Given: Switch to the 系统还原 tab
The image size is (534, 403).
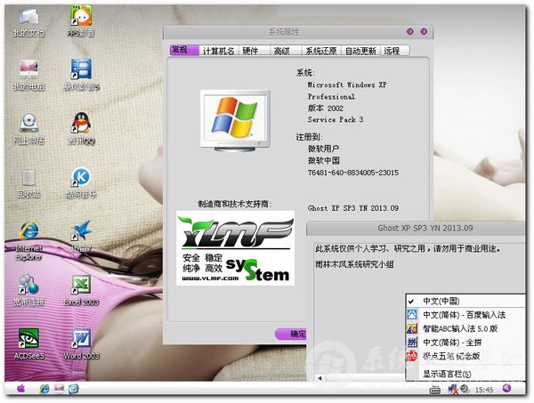Looking at the screenshot, I should coord(320,51).
